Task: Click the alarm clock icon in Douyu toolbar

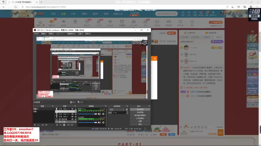Action: click(x=122, y=21)
